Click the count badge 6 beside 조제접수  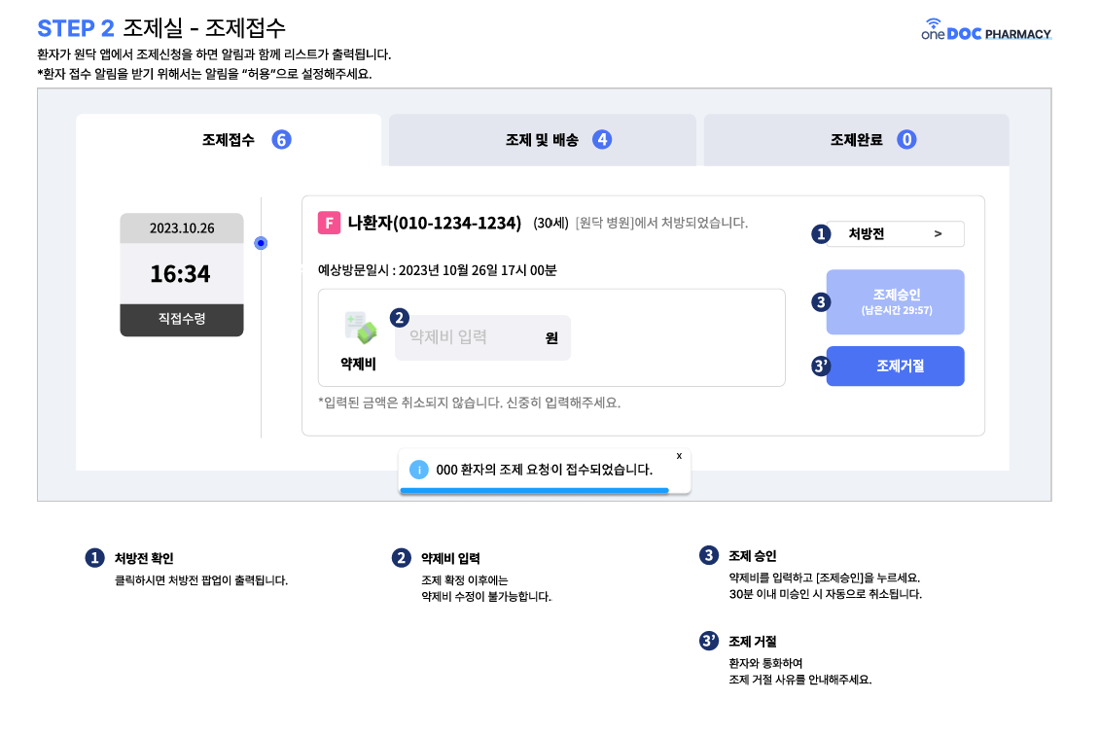281,139
